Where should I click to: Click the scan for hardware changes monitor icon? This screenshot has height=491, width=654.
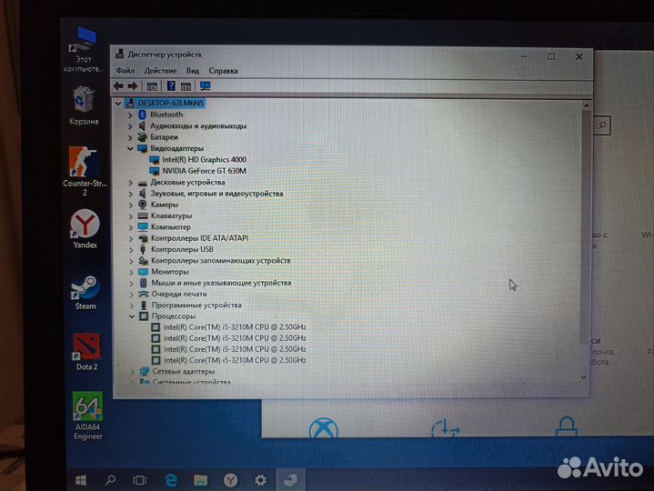click(206, 85)
